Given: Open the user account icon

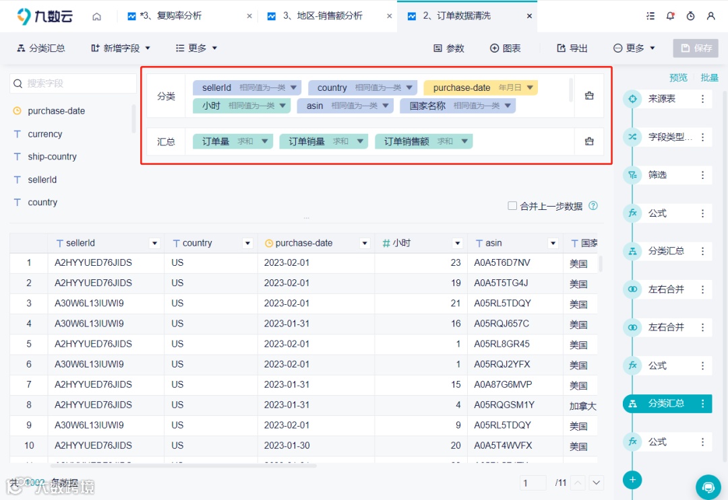Looking at the screenshot, I should [711, 15].
